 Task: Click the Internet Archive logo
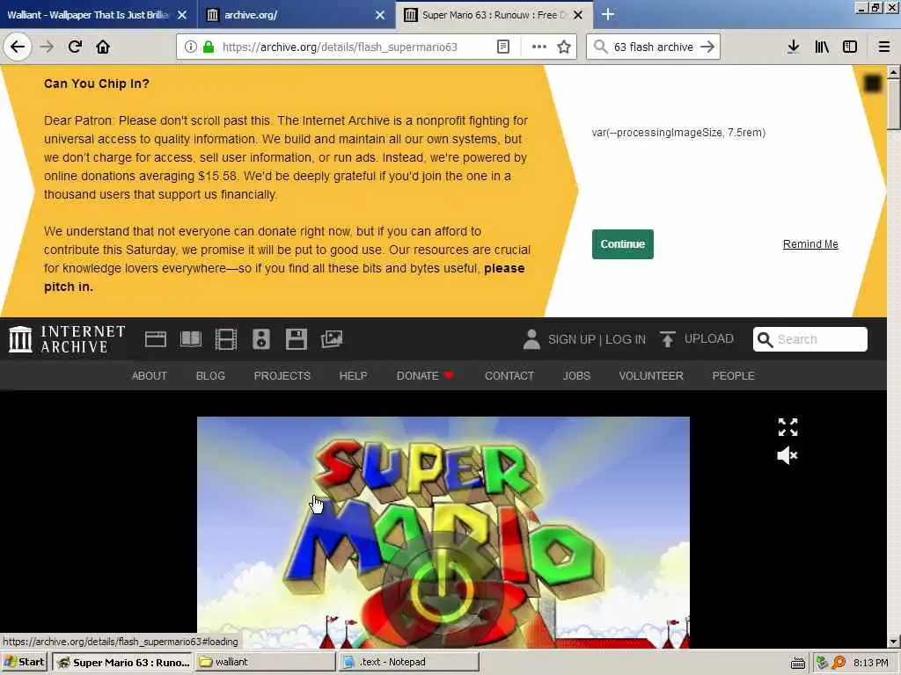[x=67, y=339]
